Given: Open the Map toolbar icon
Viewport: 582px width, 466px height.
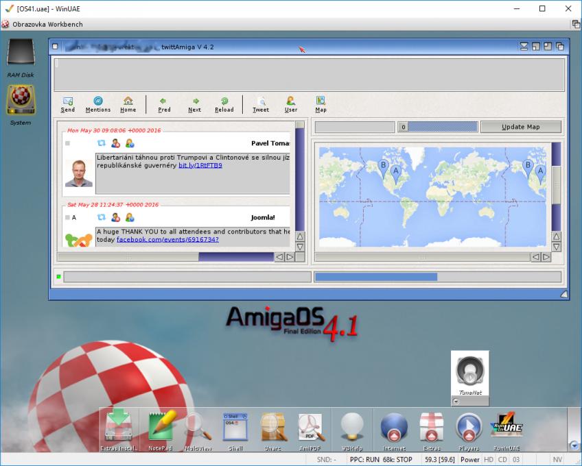Looking at the screenshot, I should (x=321, y=103).
